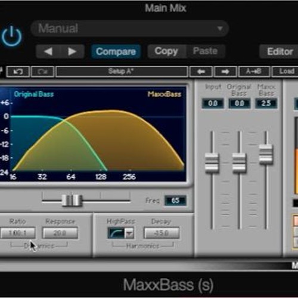Viewport: 298px width, 298px height.
Task: Select the Freq value field showing 65
Action: click(175, 200)
